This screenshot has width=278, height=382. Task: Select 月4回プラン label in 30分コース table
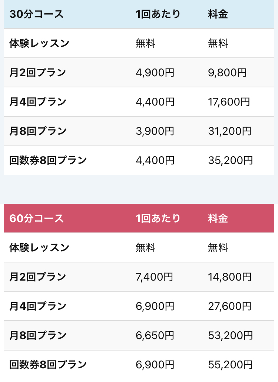click(37, 102)
